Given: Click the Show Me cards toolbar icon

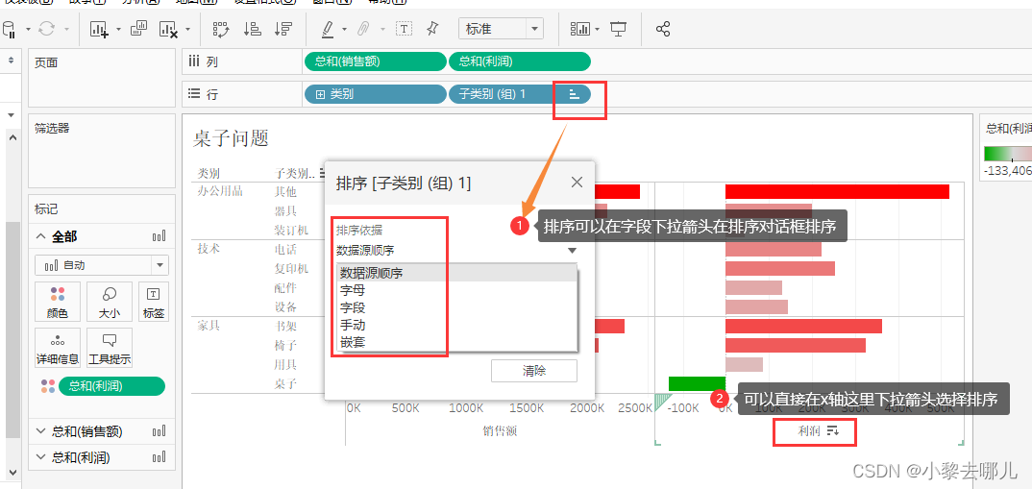Looking at the screenshot, I should pos(581,29).
